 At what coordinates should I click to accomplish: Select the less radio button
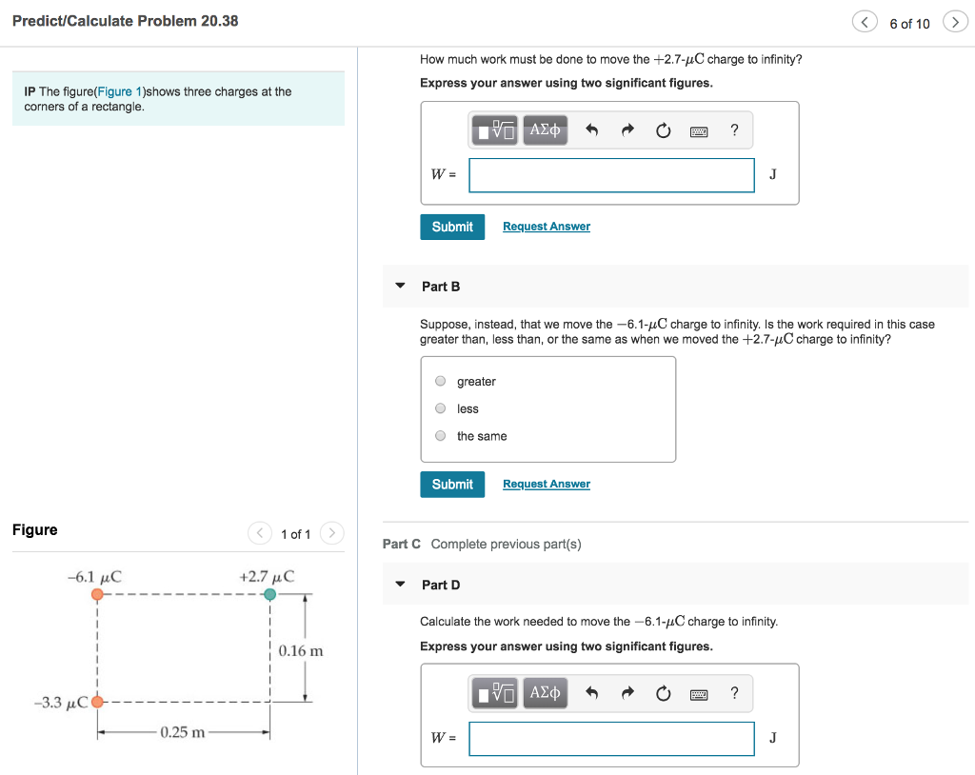[440, 407]
